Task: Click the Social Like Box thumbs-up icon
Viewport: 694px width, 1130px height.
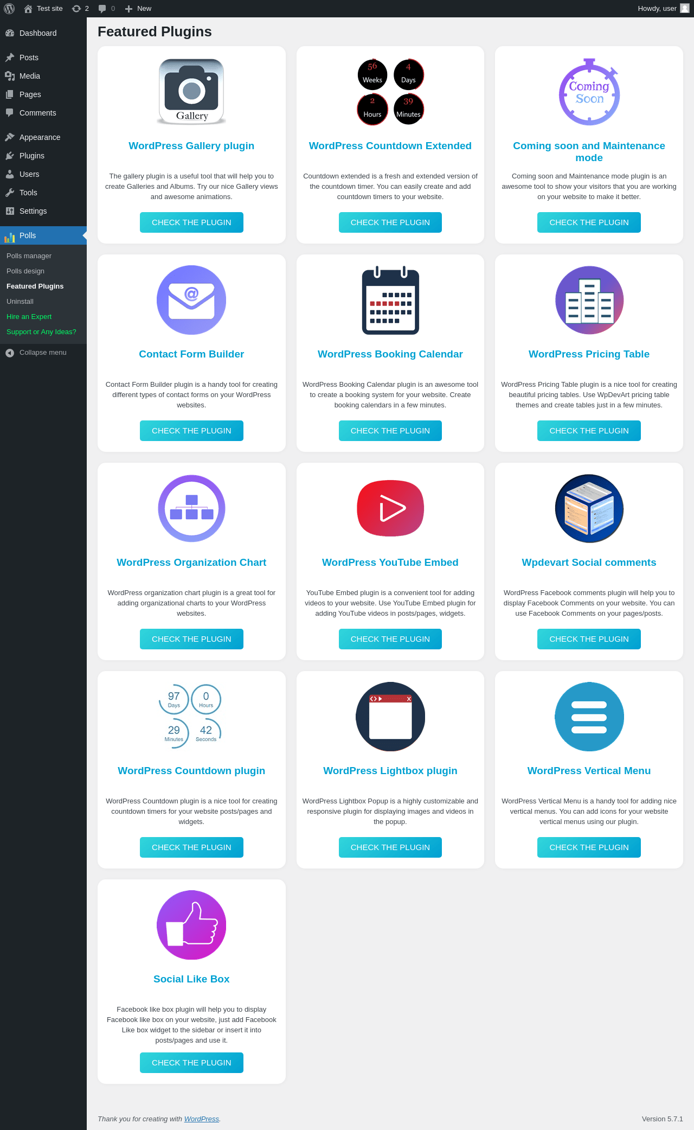Action: 191,925
